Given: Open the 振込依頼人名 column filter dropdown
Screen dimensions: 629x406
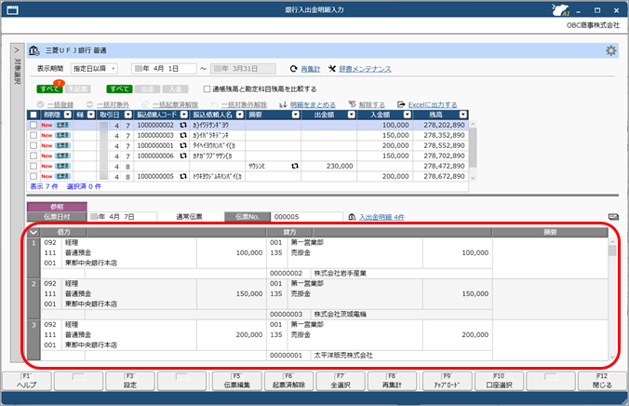Looking at the screenshot, I should pos(240,115).
